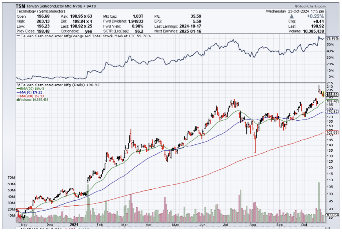Image resolution: width=342 pixels, height=232 pixels.
Task: Click the candlestick icon beside the Daily chart title
Action: [x=18, y=85]
